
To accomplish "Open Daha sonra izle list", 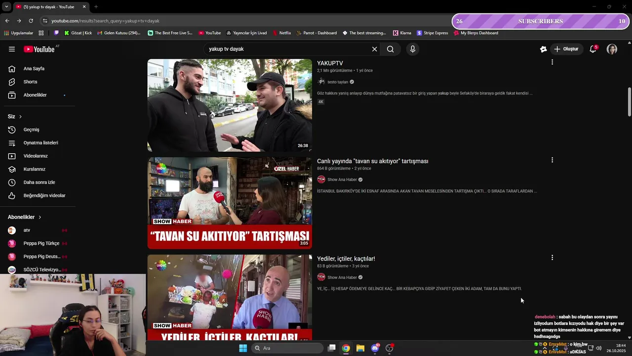I will point(39,182).
